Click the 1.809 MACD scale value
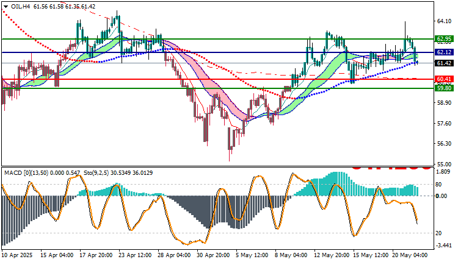Viewport: 458px width, 262px height. 443,172
